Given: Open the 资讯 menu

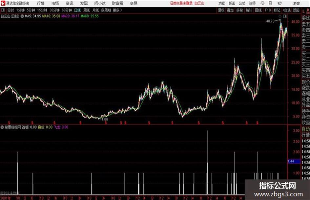Looking at the screenshot, I should pyautogui.click(x=70, y=3).
